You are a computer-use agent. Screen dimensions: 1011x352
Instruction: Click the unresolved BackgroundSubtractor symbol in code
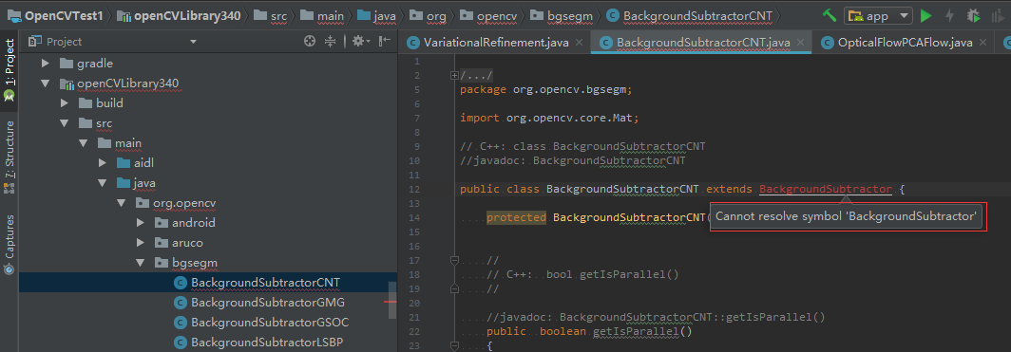[826, 189]
